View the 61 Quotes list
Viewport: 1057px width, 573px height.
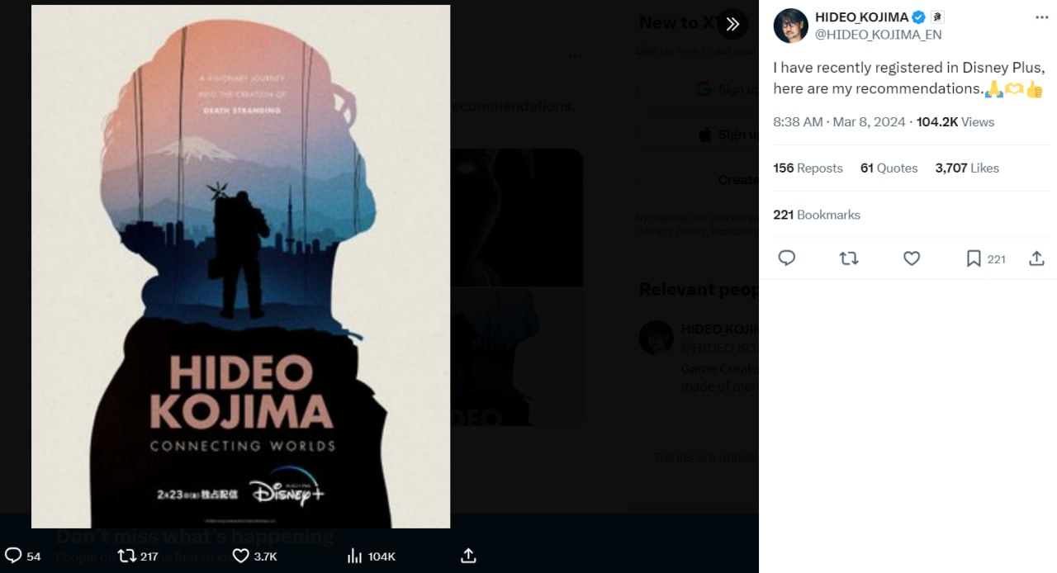point(889,168)
